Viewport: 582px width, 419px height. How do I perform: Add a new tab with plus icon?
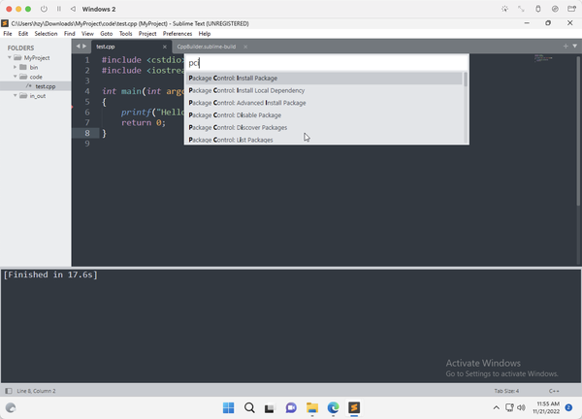[x=566, y=46]
